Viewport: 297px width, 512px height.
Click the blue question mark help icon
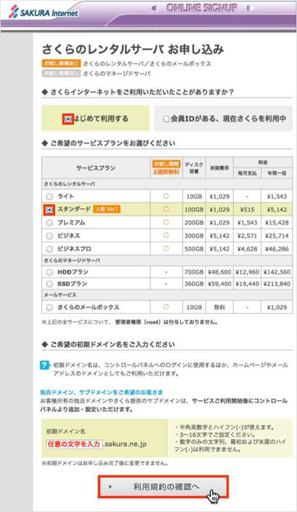click(45, 365)
